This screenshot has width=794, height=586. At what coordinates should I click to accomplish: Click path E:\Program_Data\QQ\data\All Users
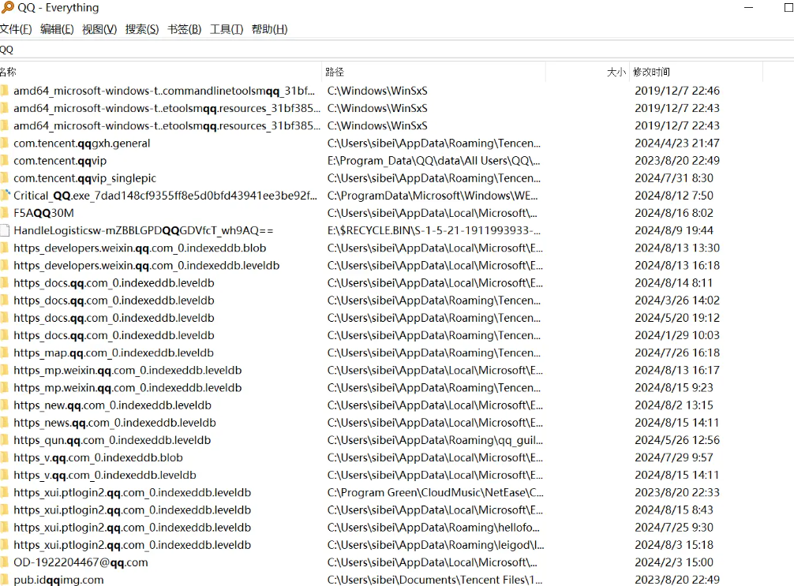point(433,161)
